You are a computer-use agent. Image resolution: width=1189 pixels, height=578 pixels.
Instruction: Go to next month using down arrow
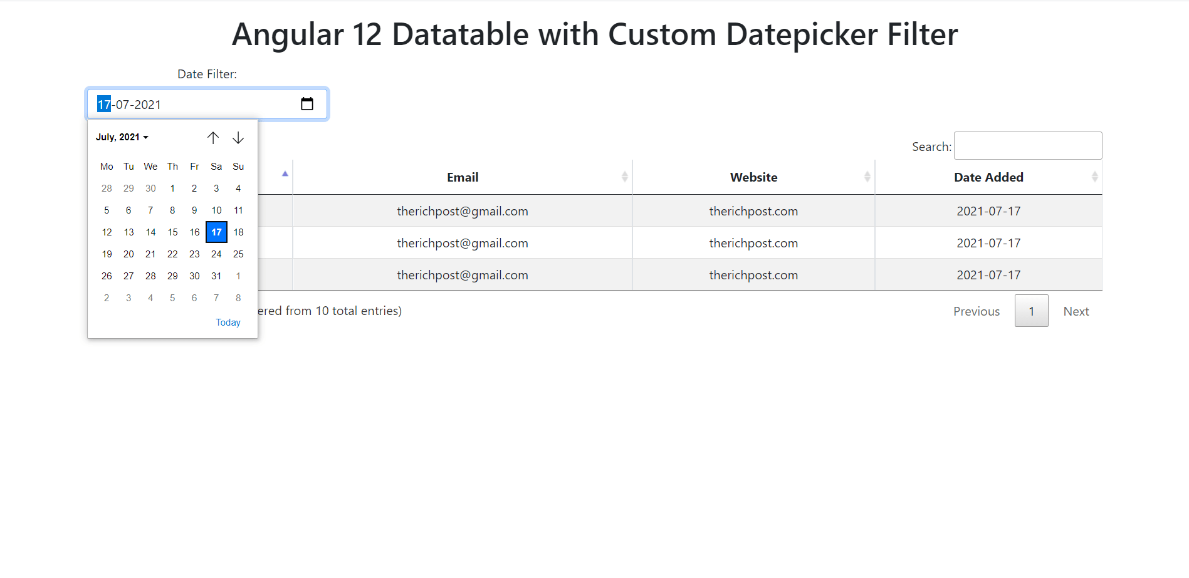[x=238, y=137]
